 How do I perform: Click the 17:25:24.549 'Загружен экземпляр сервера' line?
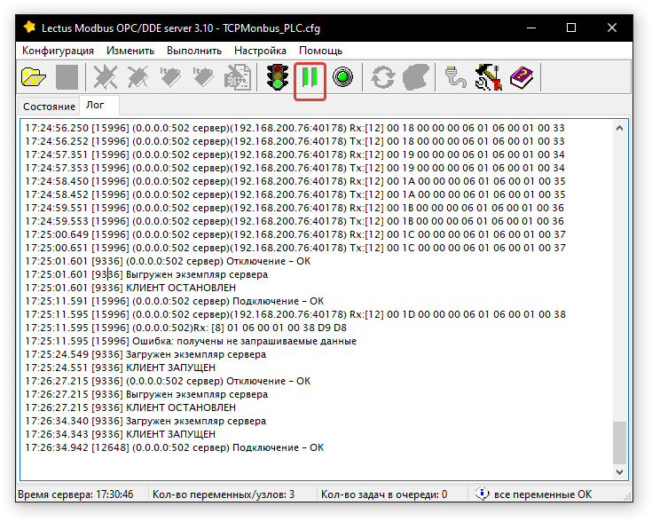(x=145, y=354)
